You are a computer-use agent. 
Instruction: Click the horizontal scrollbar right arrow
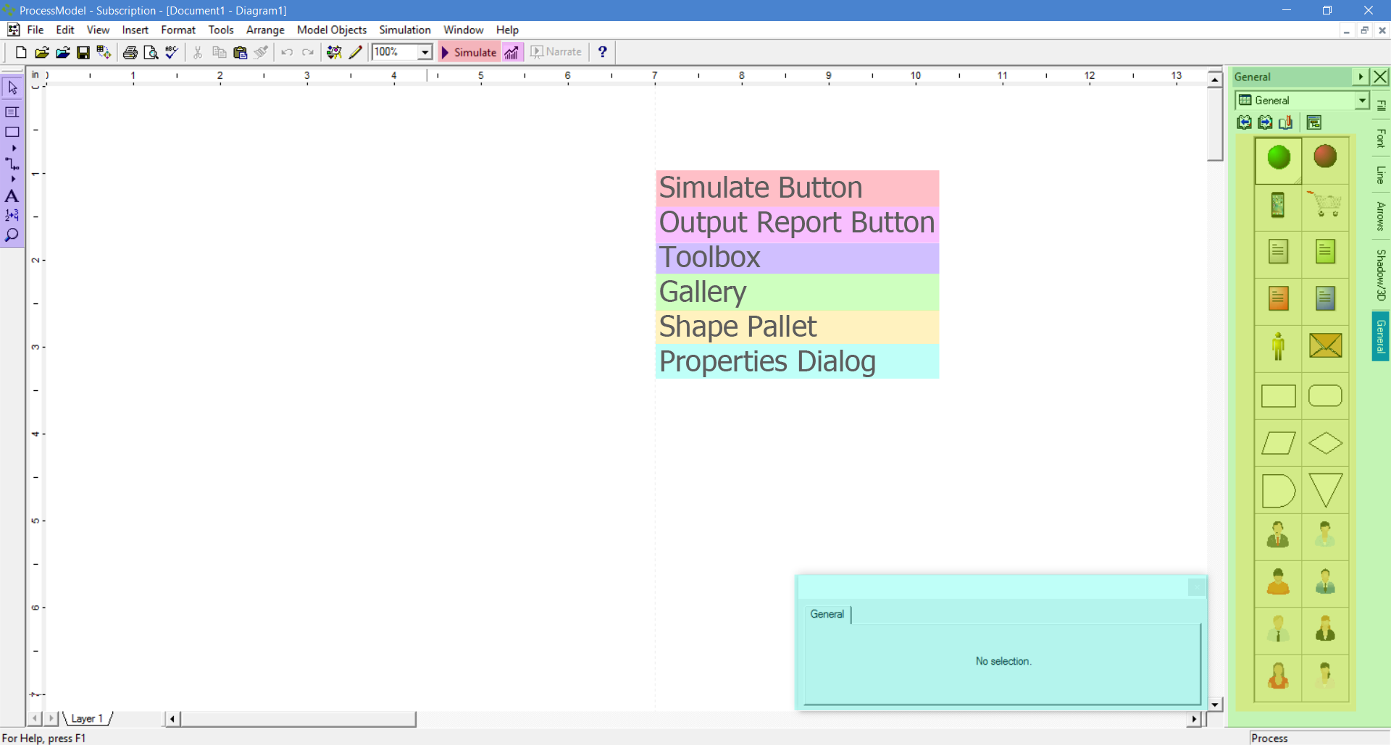click(1195, 719)
